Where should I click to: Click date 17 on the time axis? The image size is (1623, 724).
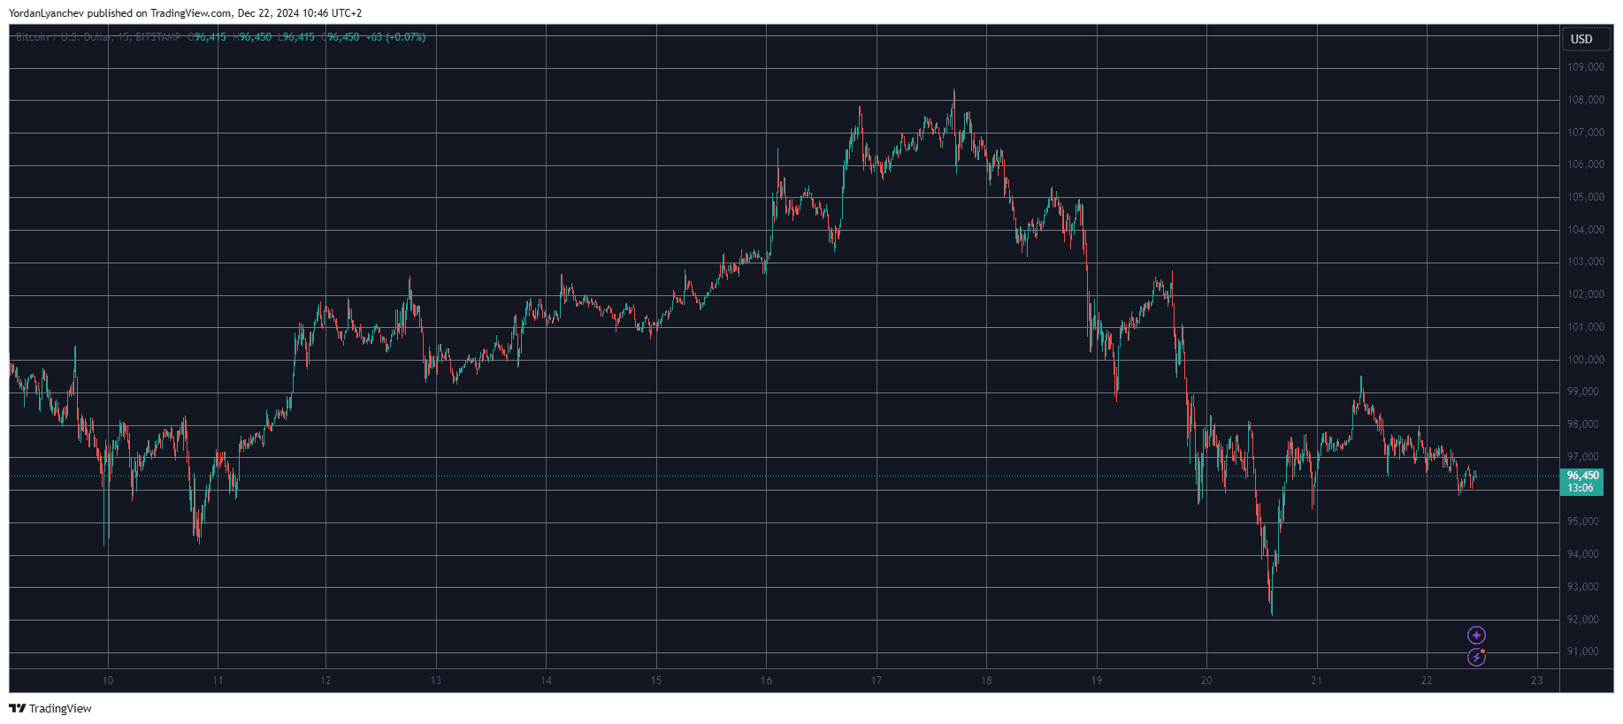click(x=877, y=681)
